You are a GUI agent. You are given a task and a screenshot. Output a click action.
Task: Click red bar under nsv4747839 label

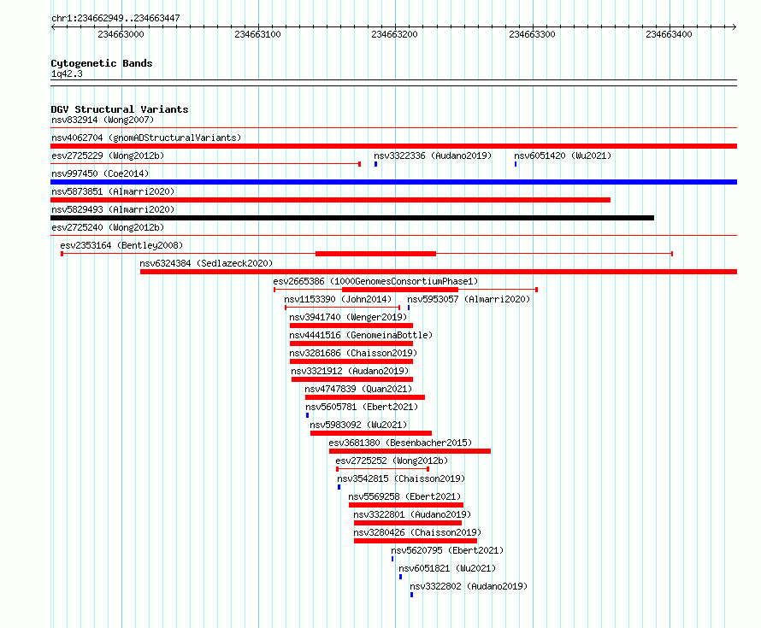365,397
